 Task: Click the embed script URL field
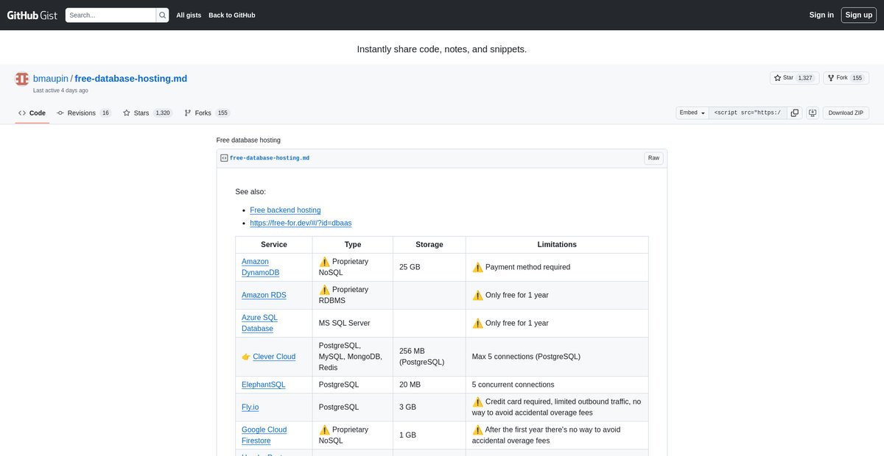point(748,113)
